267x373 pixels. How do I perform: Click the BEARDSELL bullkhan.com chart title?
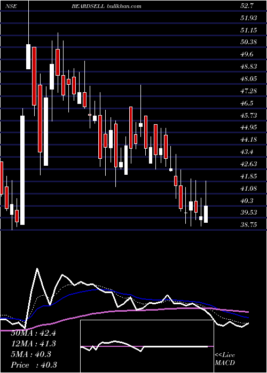point(107,6)
